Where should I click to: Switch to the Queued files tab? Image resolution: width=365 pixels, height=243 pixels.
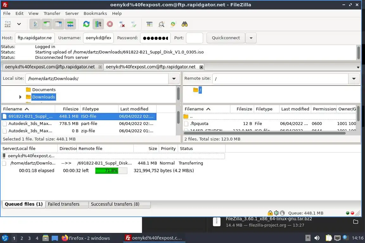pos(23,204)
